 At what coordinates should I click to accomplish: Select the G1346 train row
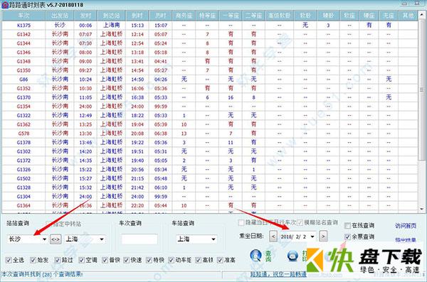click(x=210, y=53)
